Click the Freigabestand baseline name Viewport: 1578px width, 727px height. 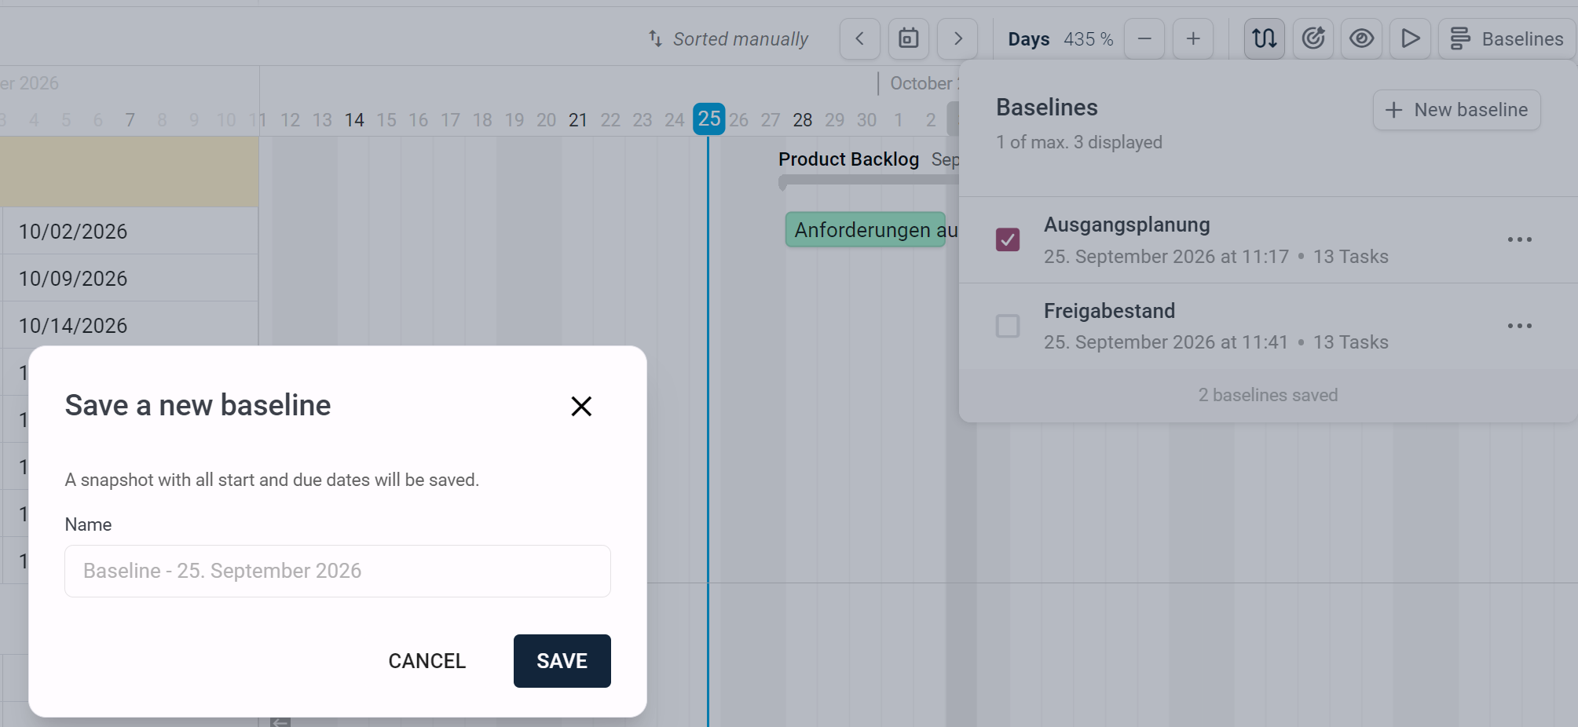(1109, 311)
